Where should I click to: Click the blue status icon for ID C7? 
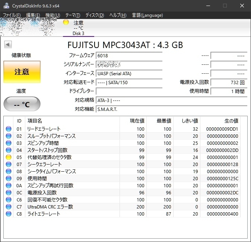(x=9, y=207)
